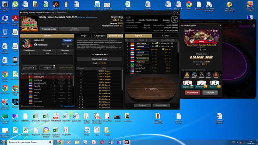
Task: Show more knocked-out players with right arrow
Action: 221,75
